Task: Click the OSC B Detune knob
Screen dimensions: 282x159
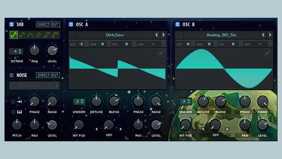Action: pos(203,101)
